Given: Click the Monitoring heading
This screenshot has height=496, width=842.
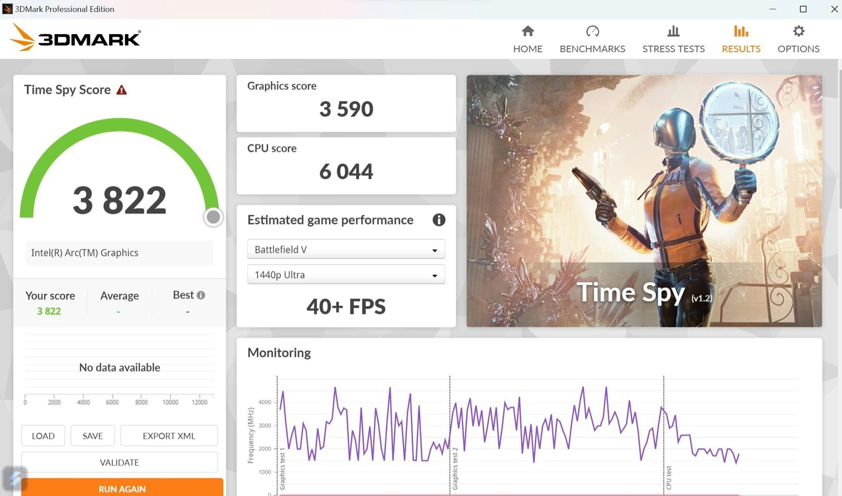Looking at the screenshot, I should click(x=279, y=353).
